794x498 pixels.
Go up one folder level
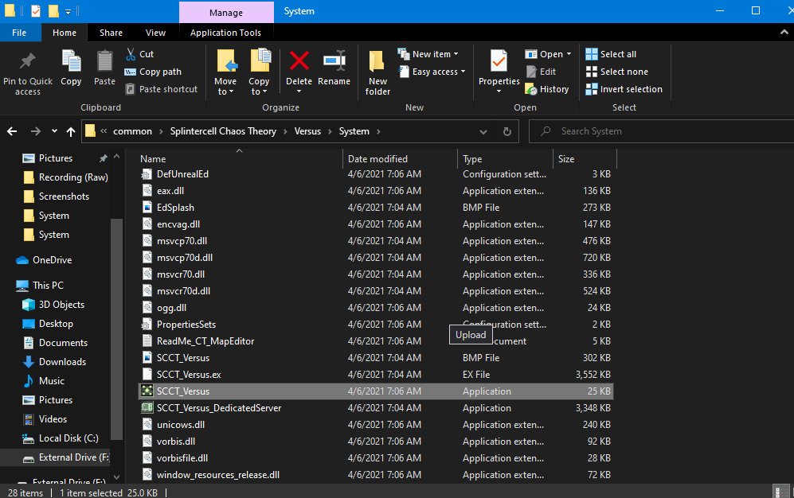(x=71, y=131)
